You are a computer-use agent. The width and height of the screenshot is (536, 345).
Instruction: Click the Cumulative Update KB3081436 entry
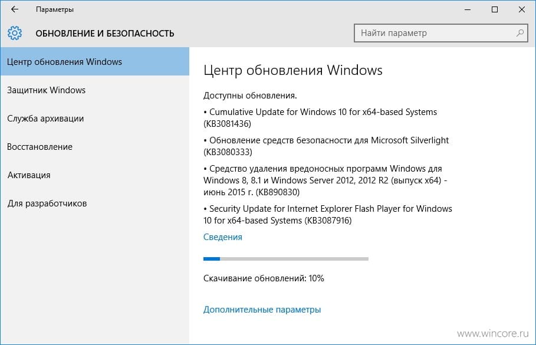[x=320, y=117]
